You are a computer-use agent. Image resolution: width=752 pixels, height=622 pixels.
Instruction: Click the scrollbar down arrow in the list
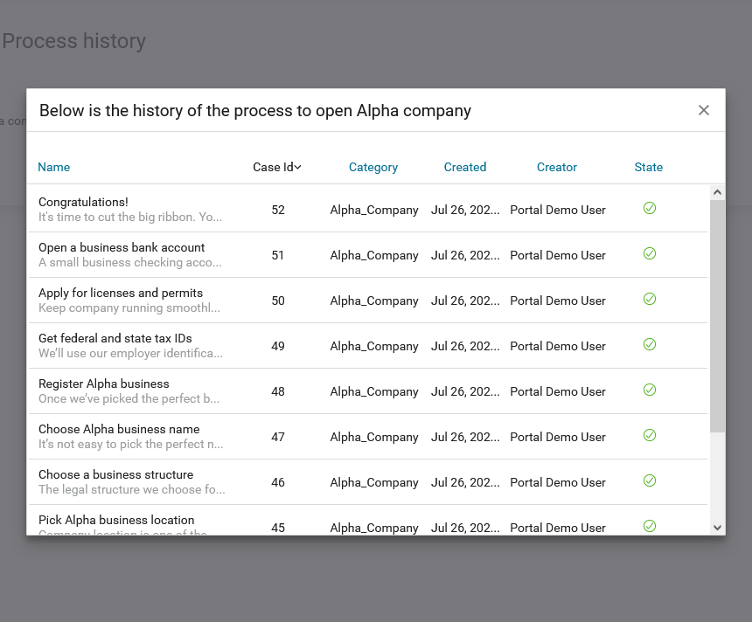[x=718, y=528]
